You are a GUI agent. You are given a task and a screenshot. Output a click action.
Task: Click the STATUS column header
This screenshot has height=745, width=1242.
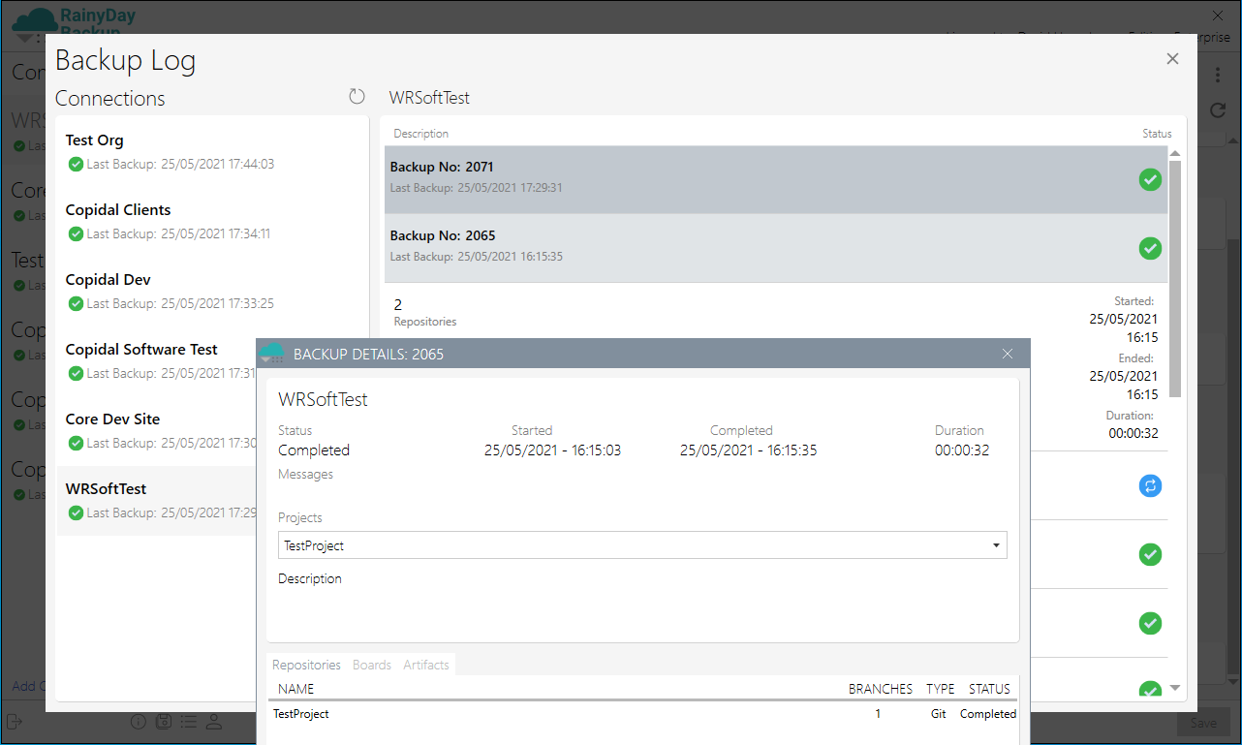coord(989,689)
